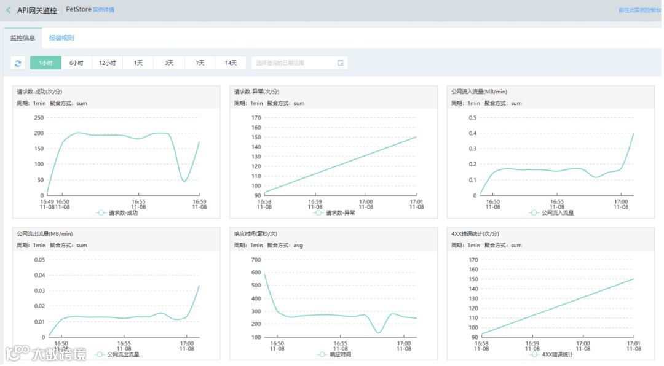Click the date range query input field
664x366 pixels.
pos(299,63)
